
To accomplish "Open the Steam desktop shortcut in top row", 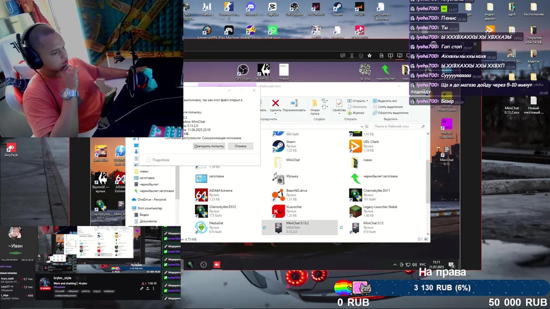I will point(338,9).
